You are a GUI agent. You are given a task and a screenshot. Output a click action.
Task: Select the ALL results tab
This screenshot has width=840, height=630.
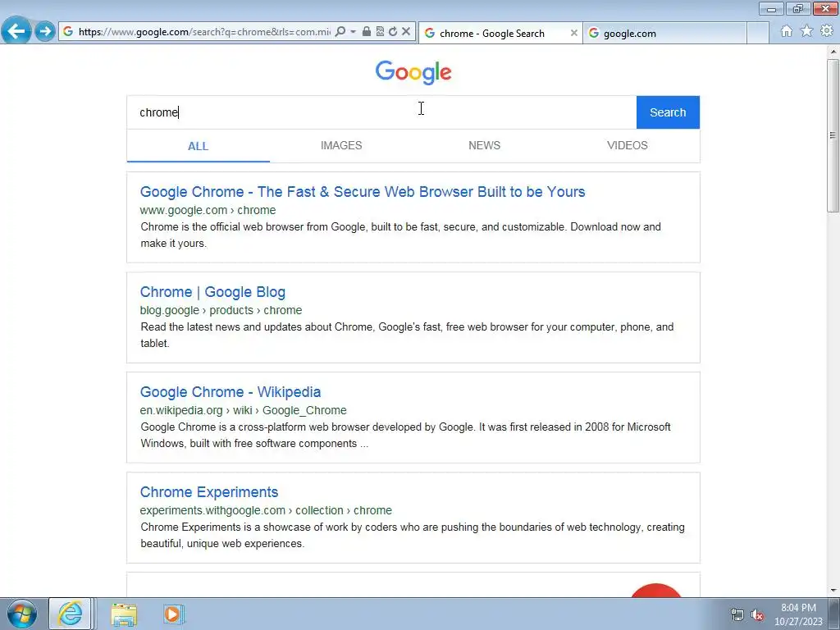pyautogui.click(x=199, y=146)
